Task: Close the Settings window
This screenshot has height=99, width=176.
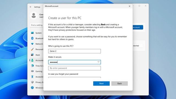Action: (145, 6)
